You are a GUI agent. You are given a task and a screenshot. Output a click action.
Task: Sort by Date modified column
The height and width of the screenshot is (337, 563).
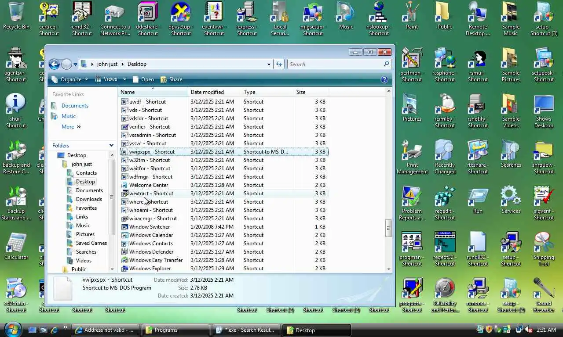pyautogui.click(x=215, y=92)
